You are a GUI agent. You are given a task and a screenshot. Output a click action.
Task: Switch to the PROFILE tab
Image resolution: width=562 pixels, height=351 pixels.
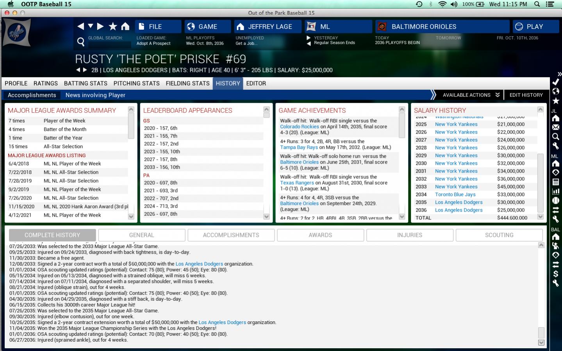16,83
